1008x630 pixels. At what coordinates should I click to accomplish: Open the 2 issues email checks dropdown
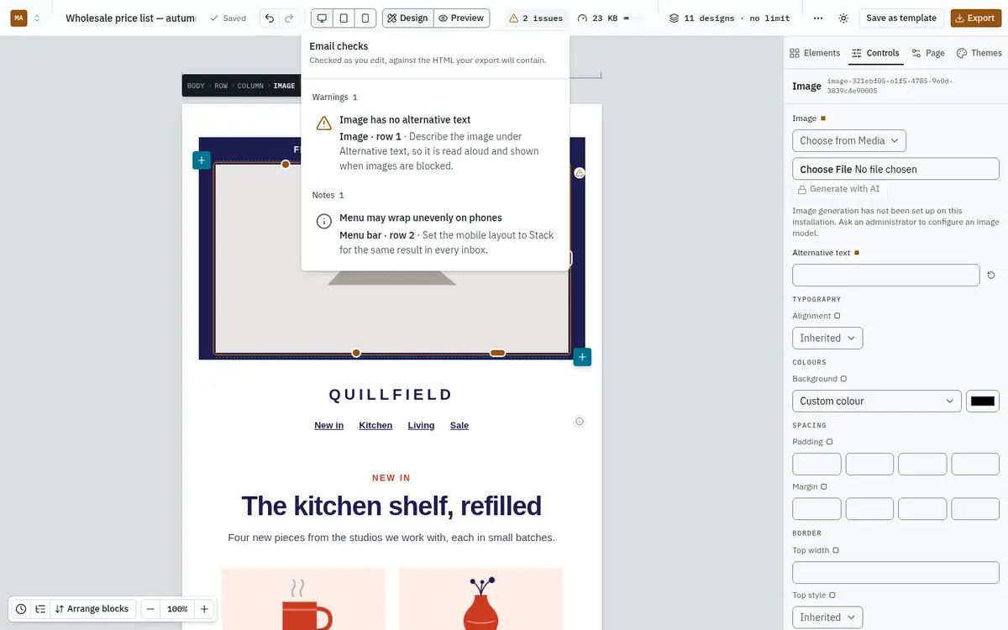point(538,18)
